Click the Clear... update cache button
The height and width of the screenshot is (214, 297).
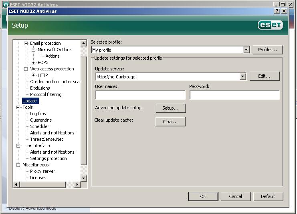tap(170, 122)
